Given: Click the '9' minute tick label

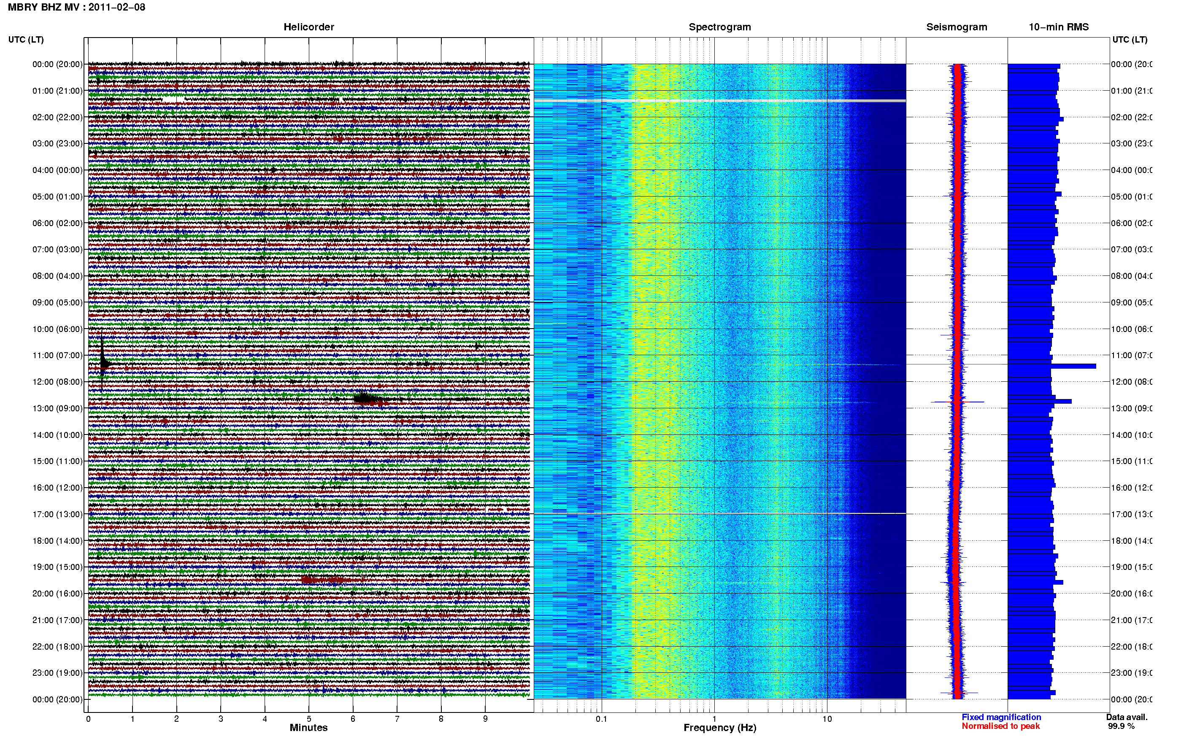Looking at the screenshot, I should (485, 719).
